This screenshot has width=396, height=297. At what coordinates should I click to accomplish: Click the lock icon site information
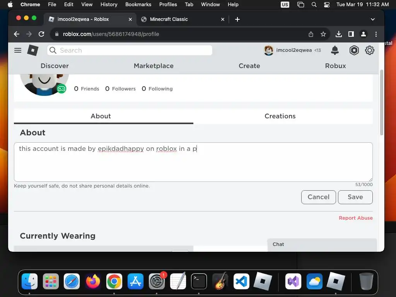coord(57,34)
